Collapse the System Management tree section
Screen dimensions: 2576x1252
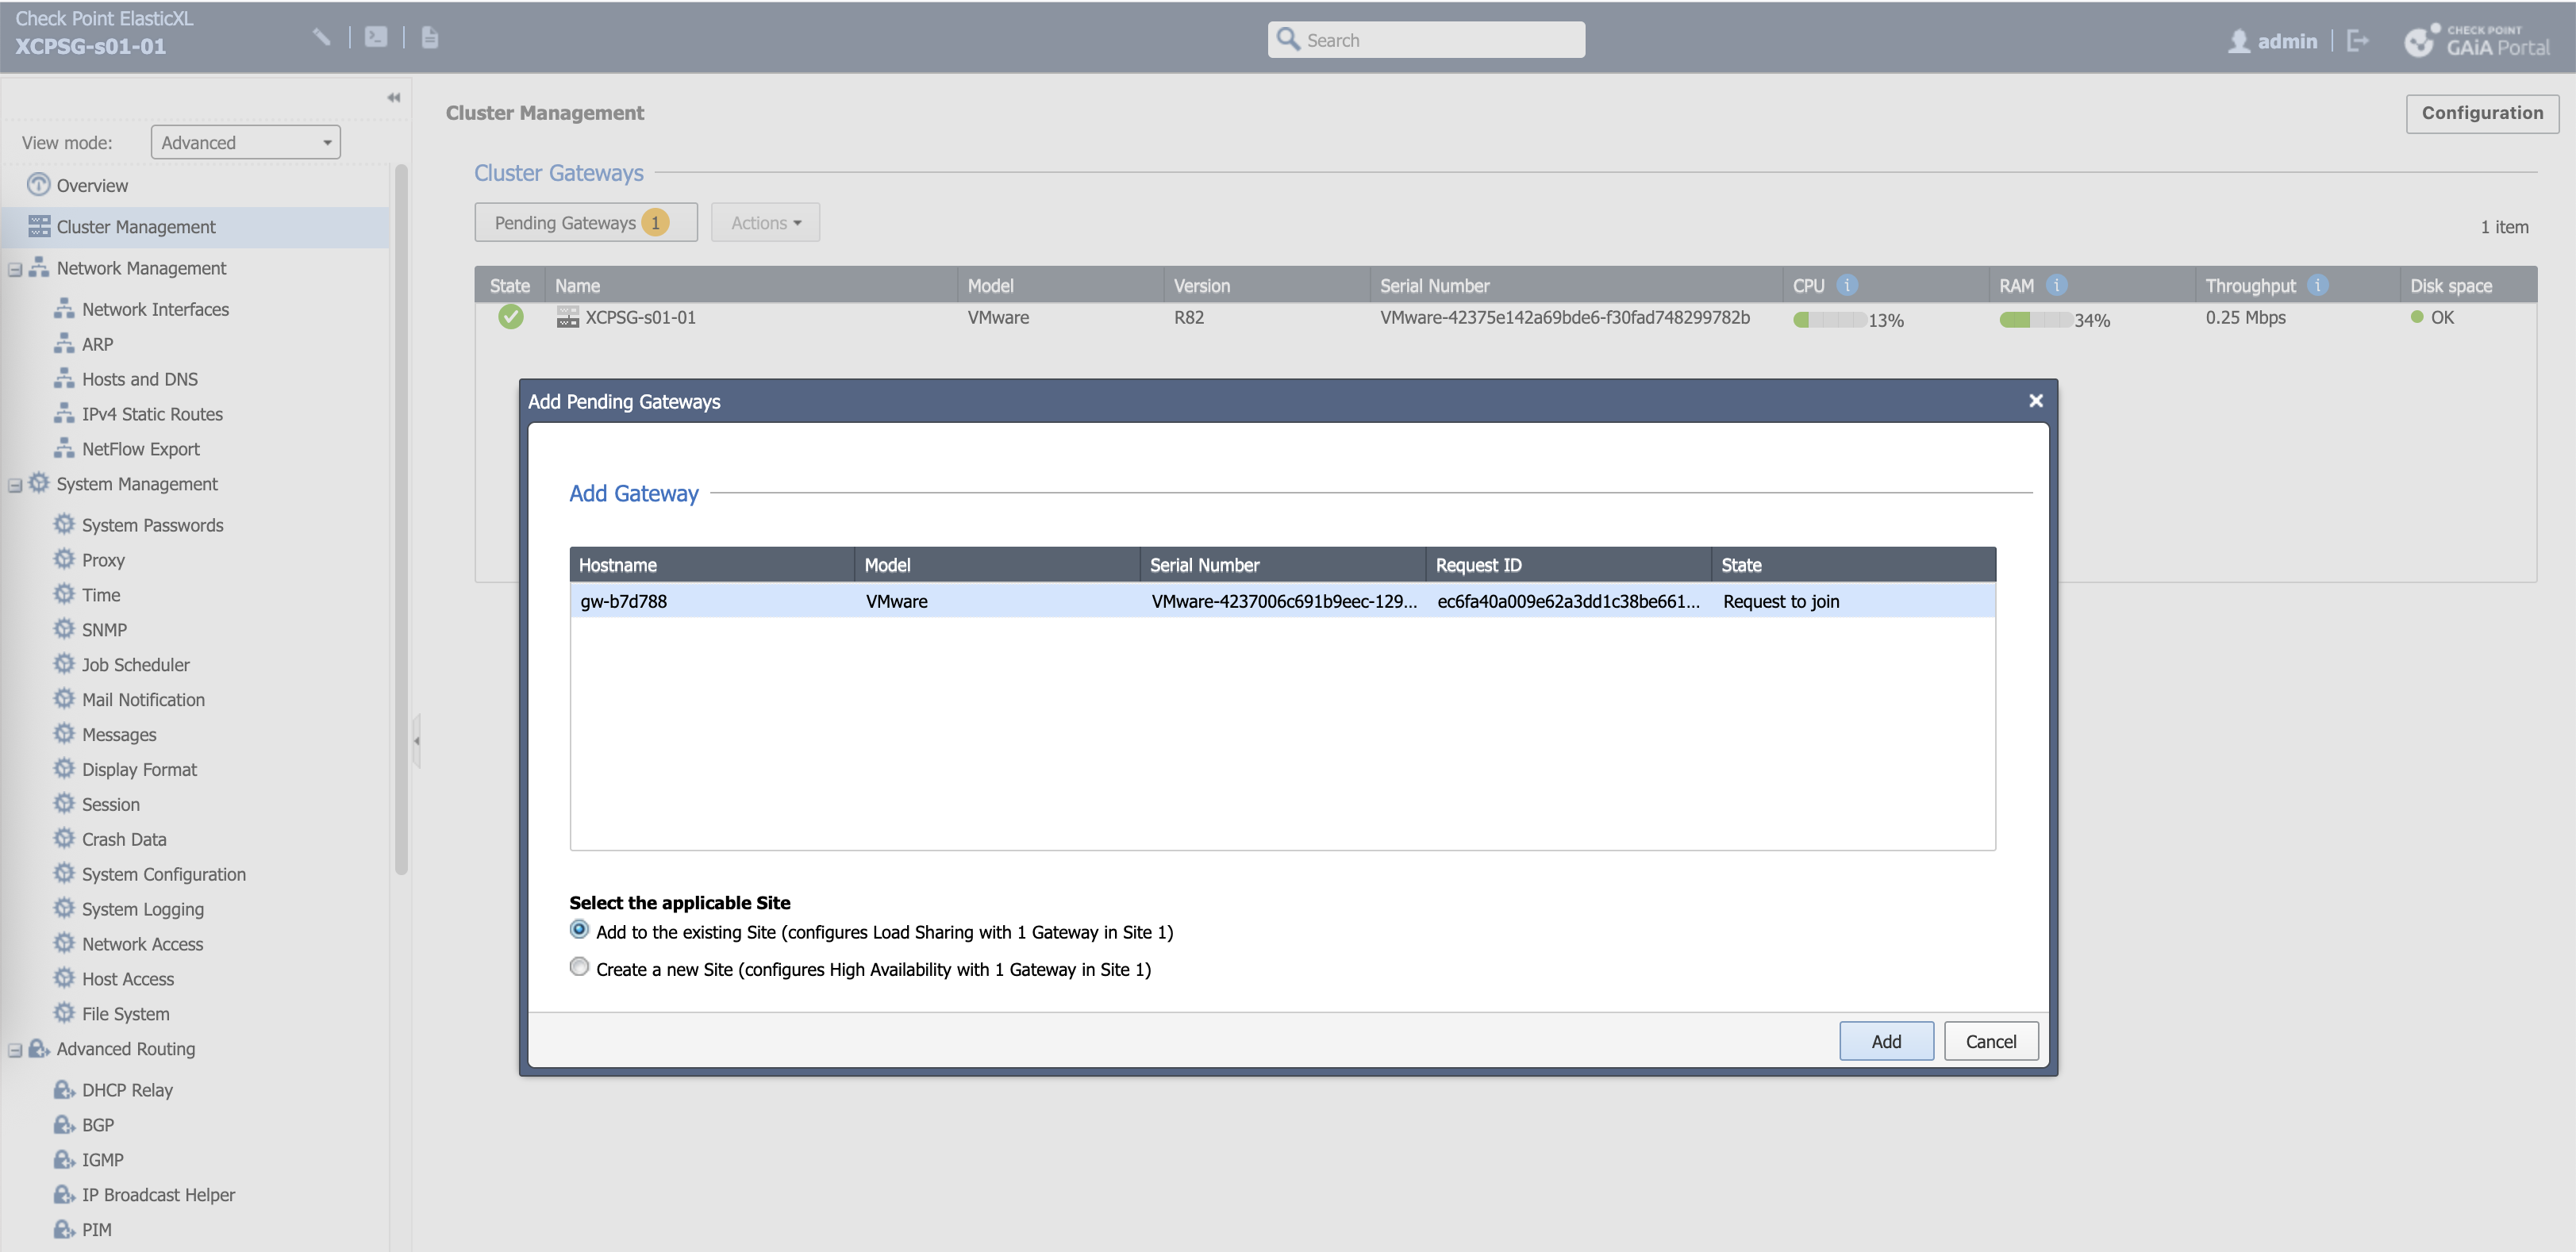click(x=15, y=485)
